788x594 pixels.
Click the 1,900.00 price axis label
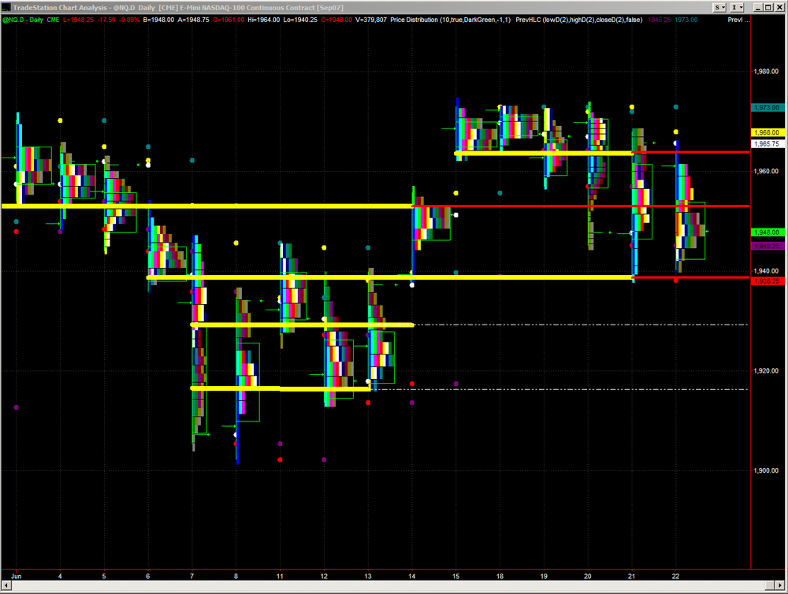(767, 470)
